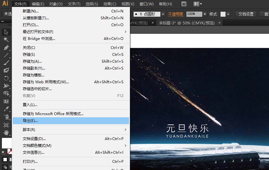Open the 文字(T) menu
Image resolution: width=269 pixels, height=170 pixels.
pos(74,4)
